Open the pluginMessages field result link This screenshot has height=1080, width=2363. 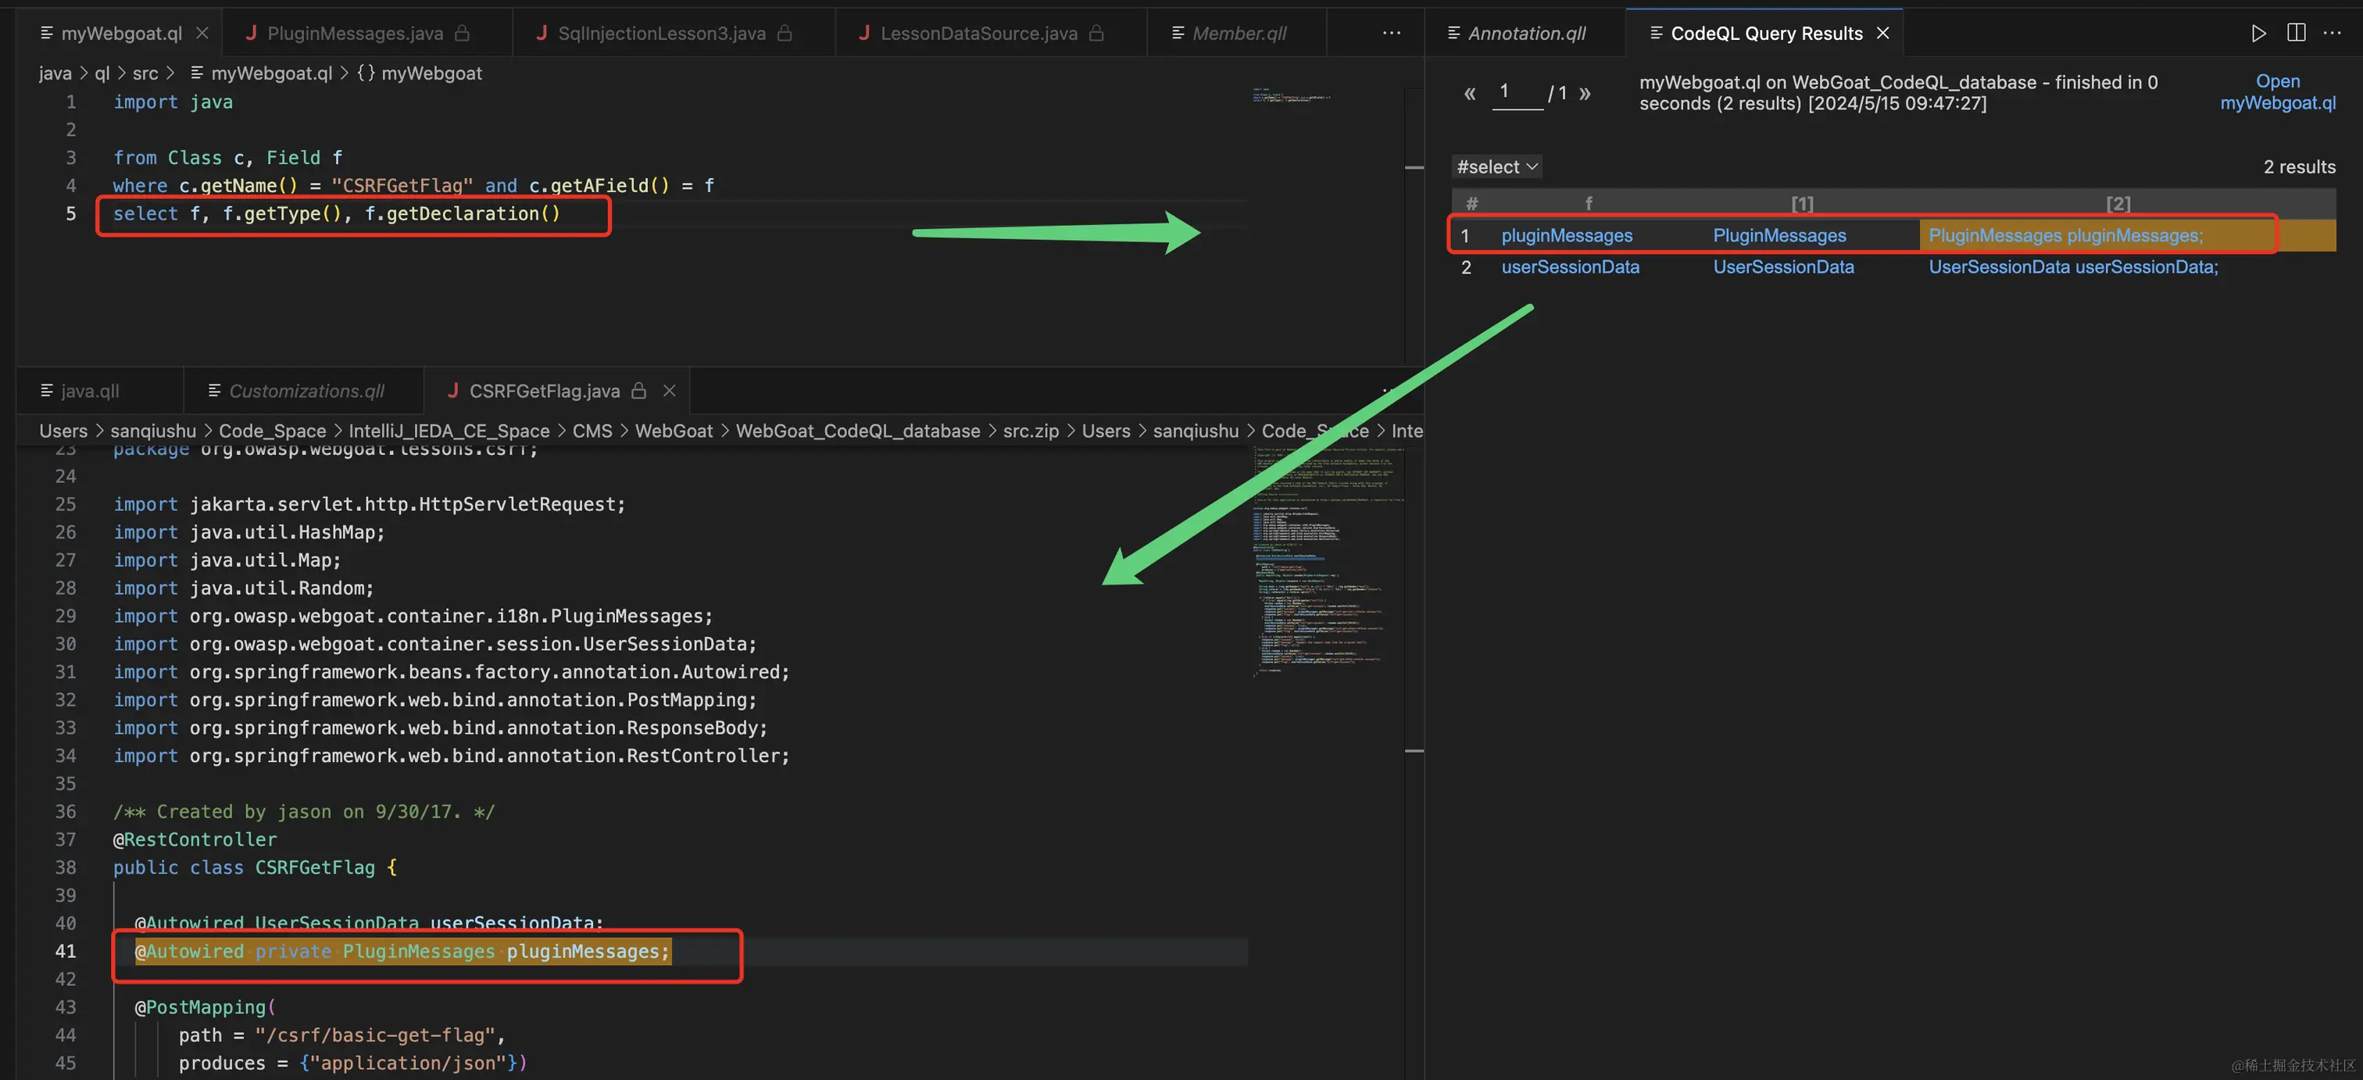[1567, 236]
